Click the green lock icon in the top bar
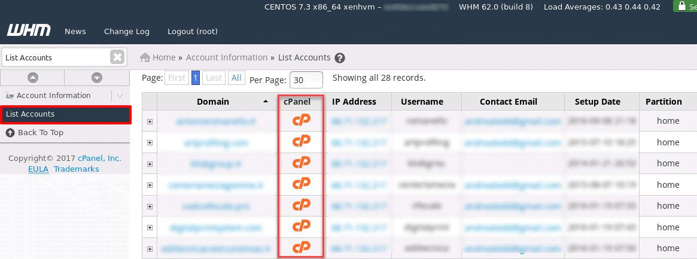This screenshot has width=697, height=259. (681, 6)
